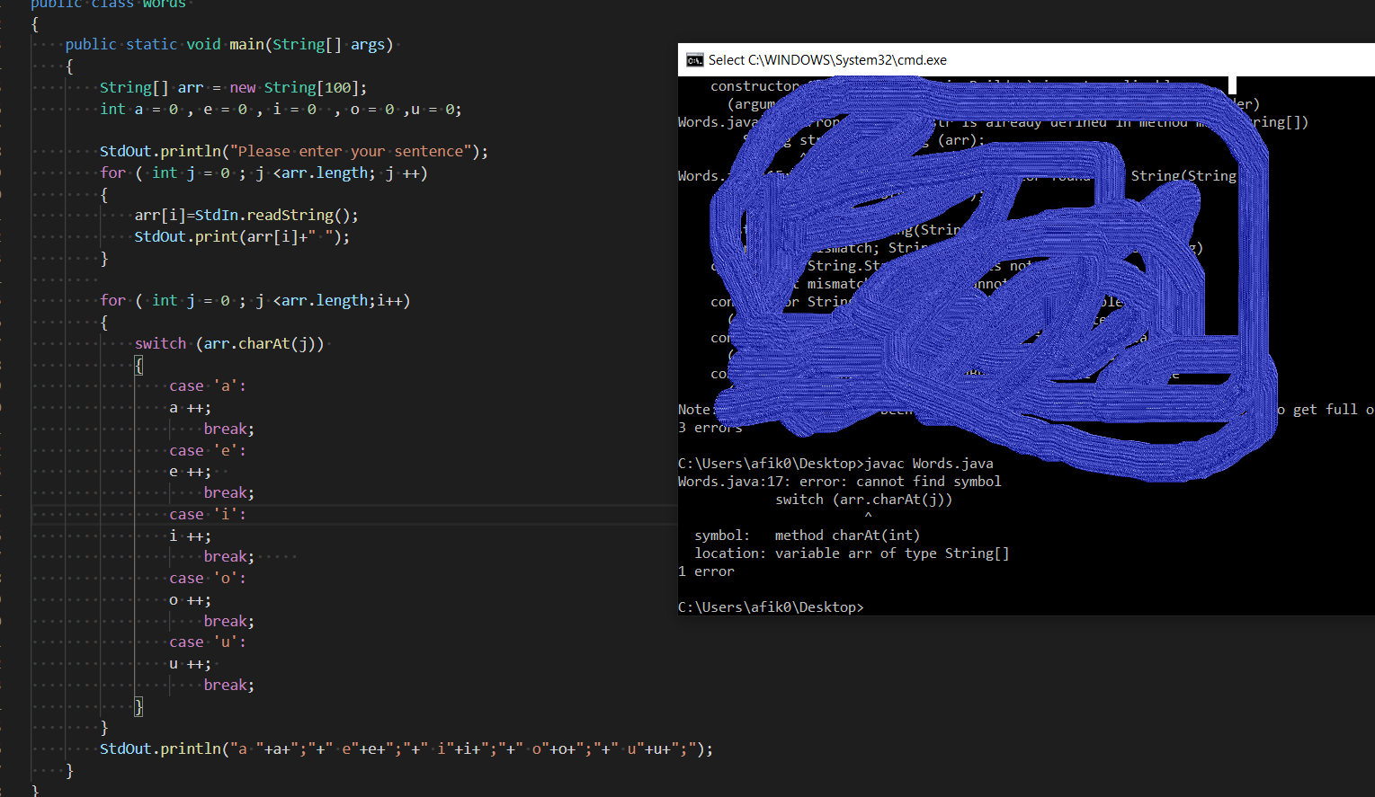Viewport: 1375px width, 797px height.
Task: Click the last C:\Users\afik0\Desktop> prompt line
Action: click(771, 607)
